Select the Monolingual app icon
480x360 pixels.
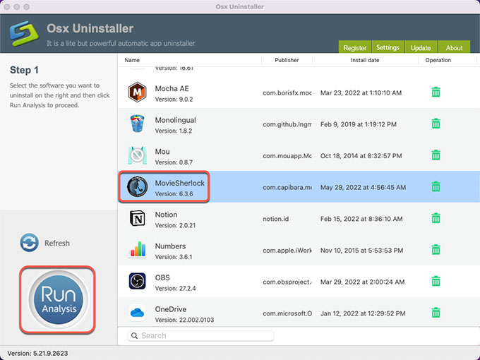pyautogui.click(x=137, y=124)
